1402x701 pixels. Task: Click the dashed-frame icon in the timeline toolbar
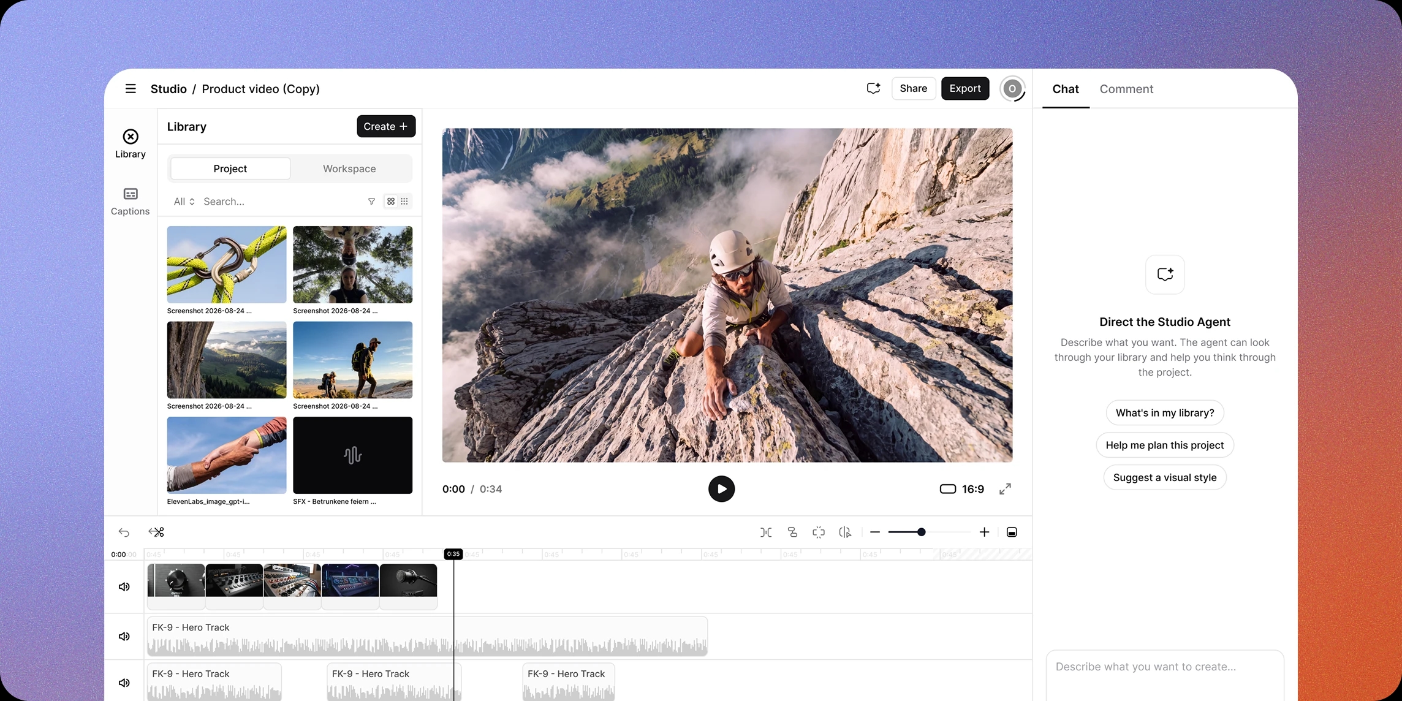coord(819,532)
